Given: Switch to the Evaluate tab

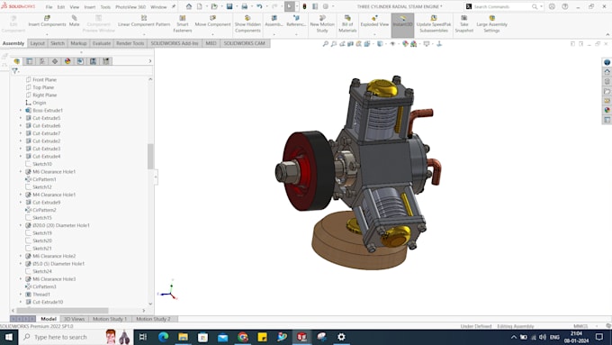Looking at the screenshot, I should (102, 43).
